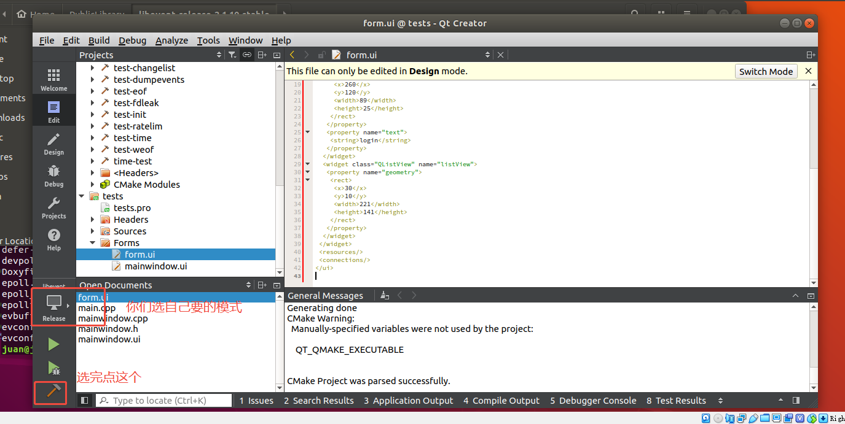The width and height of the screenshot is (845, 424).
Task: Open the filter tree funnel in Projects pane
Action: 232,55
